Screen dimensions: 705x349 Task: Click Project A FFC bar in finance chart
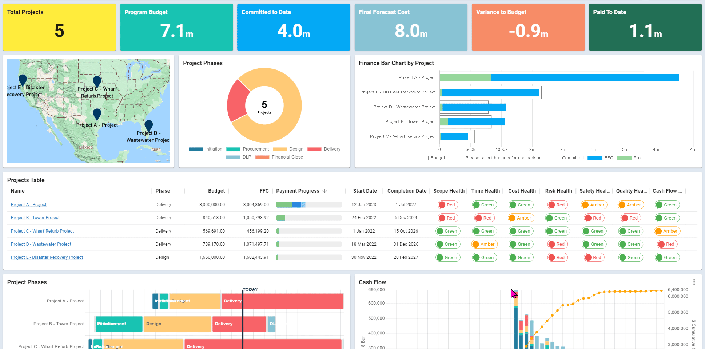(x=585, y=78)
